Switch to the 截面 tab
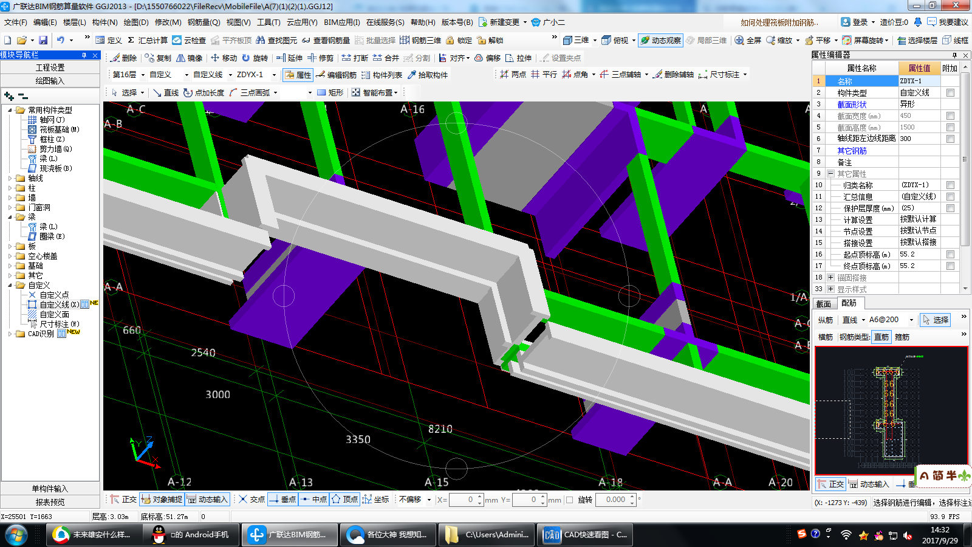This screenshot has height=547, width=972. pos(824,303)
